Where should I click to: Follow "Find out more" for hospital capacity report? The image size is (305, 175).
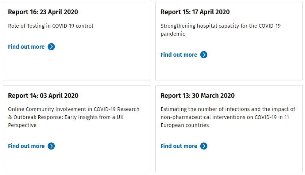[x=179, y=55]
